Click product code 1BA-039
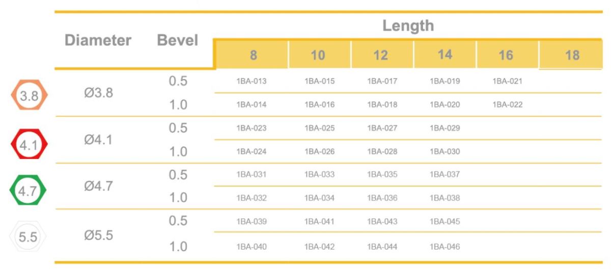This screenshot has height=271, width=611. (252, 222)
